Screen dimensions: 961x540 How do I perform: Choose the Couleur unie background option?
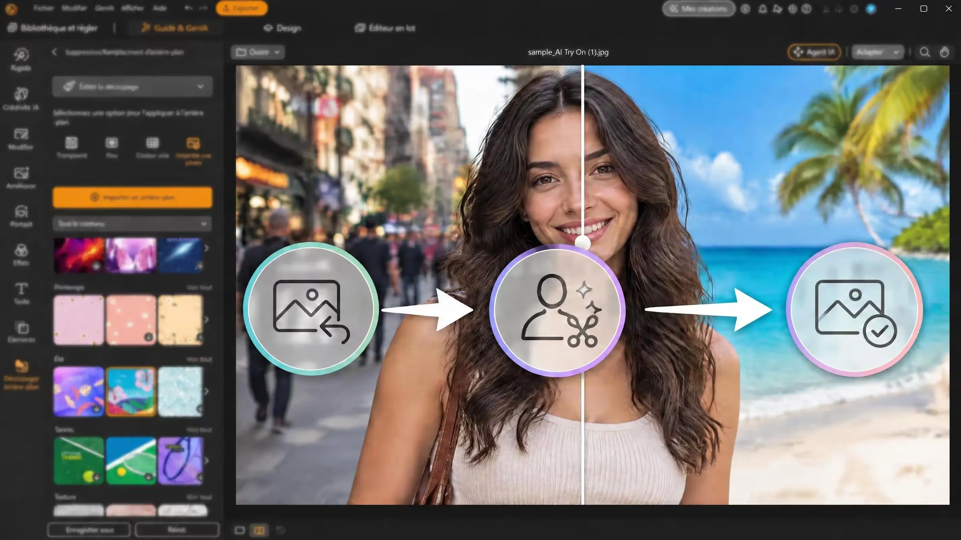(x=152, y=148)
